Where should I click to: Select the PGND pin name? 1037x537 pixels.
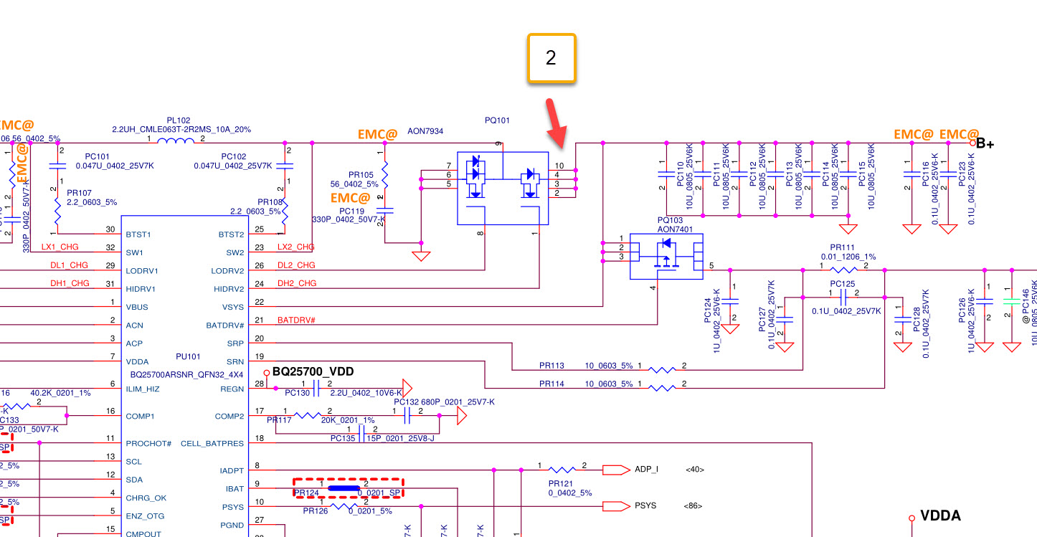click(232, 526)
